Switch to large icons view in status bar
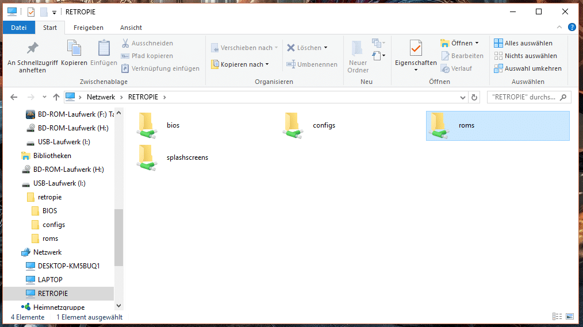This screenshot has width=583, height=327. pyautogui.click(x=570, y=317)
